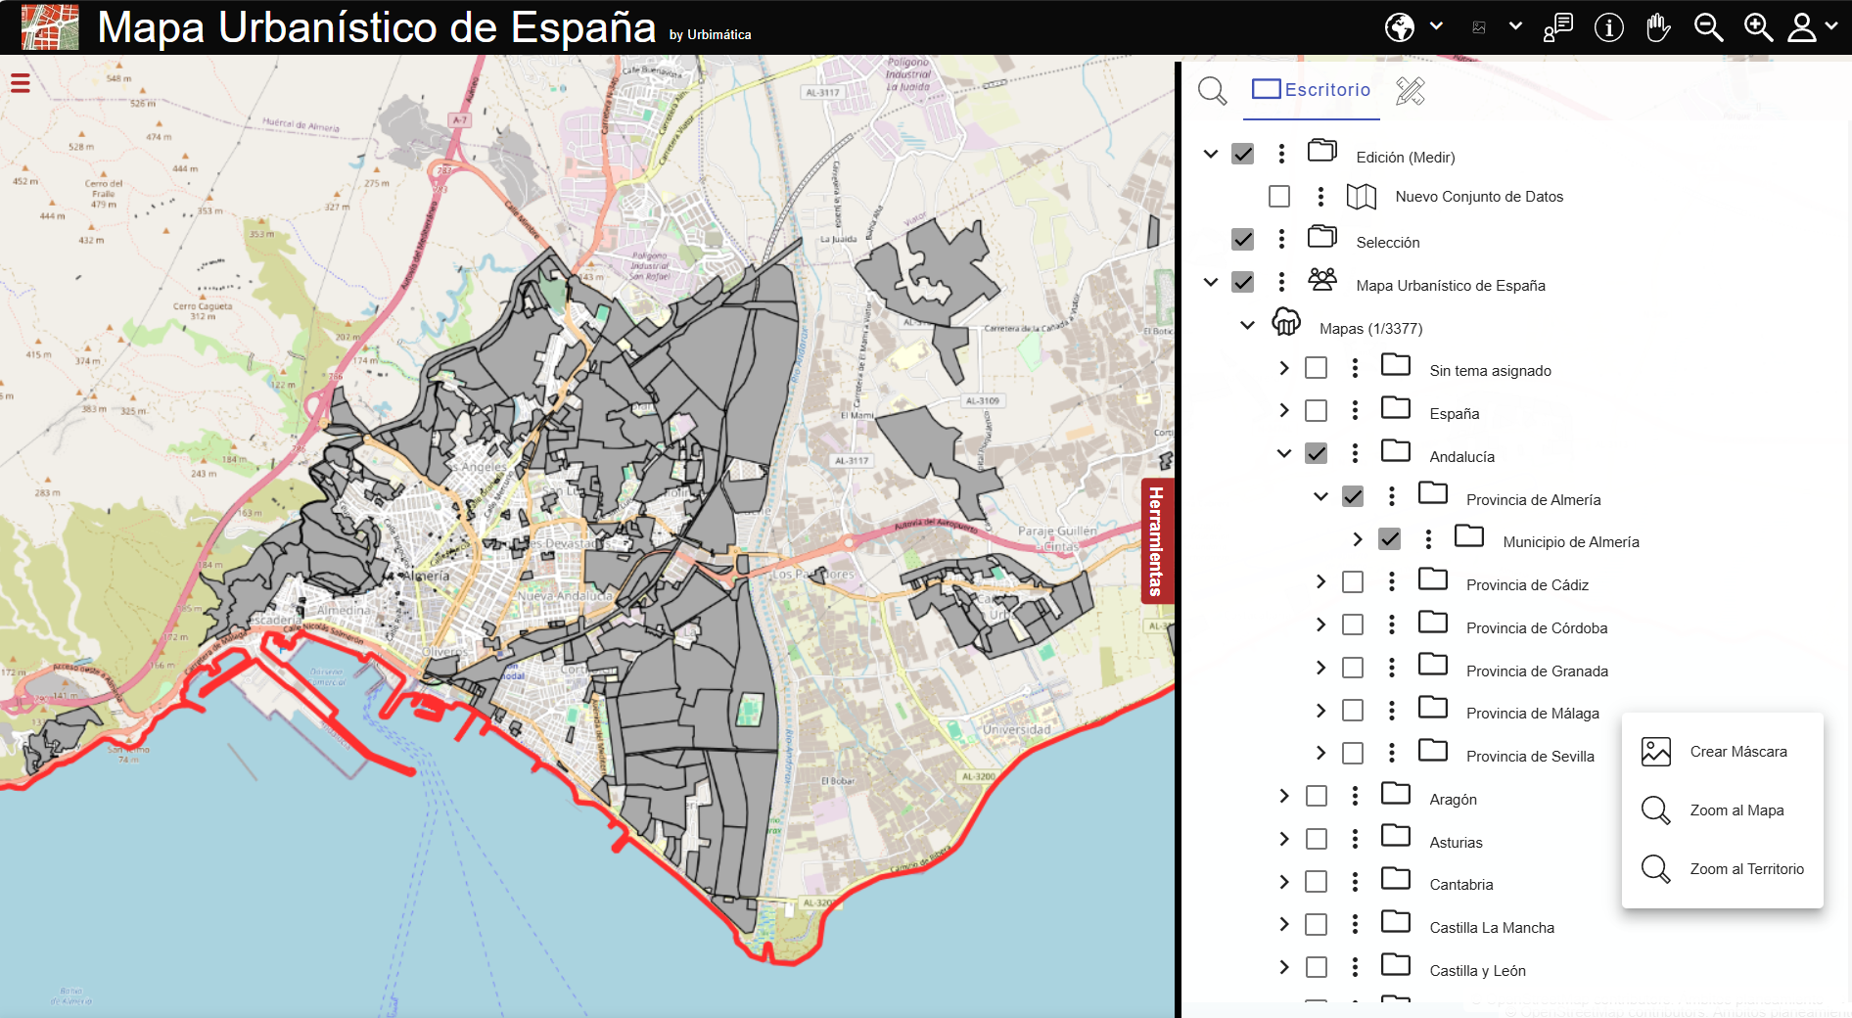Select Crear Máscara from the context menu

pos(1737,751)
